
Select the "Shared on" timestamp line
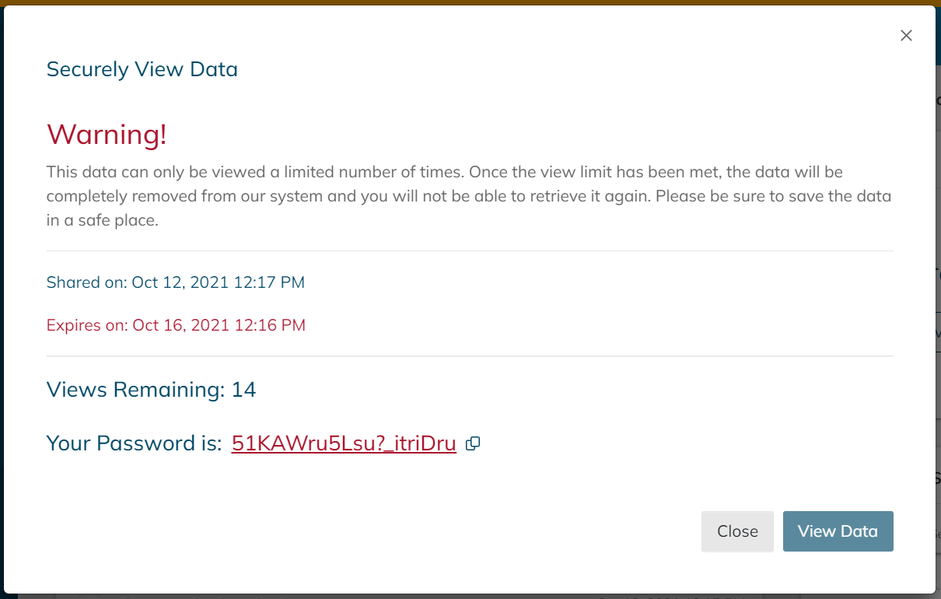(x=176, y=282)
